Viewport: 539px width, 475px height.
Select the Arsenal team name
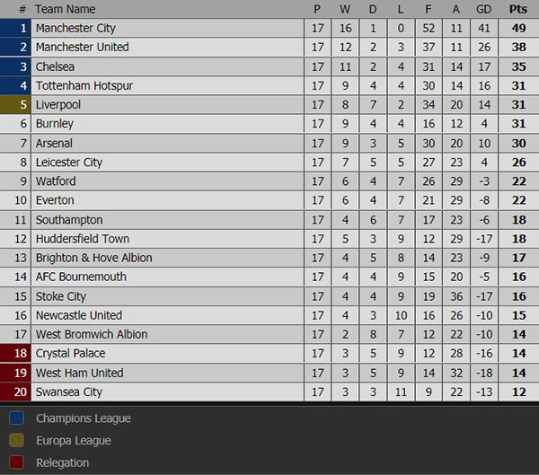pyautogui.click(x=54, y=144)
